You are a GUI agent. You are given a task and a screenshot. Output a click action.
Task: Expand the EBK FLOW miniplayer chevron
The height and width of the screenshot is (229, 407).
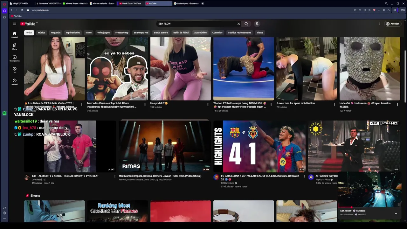pyautogui.click(x=396, y=213)
